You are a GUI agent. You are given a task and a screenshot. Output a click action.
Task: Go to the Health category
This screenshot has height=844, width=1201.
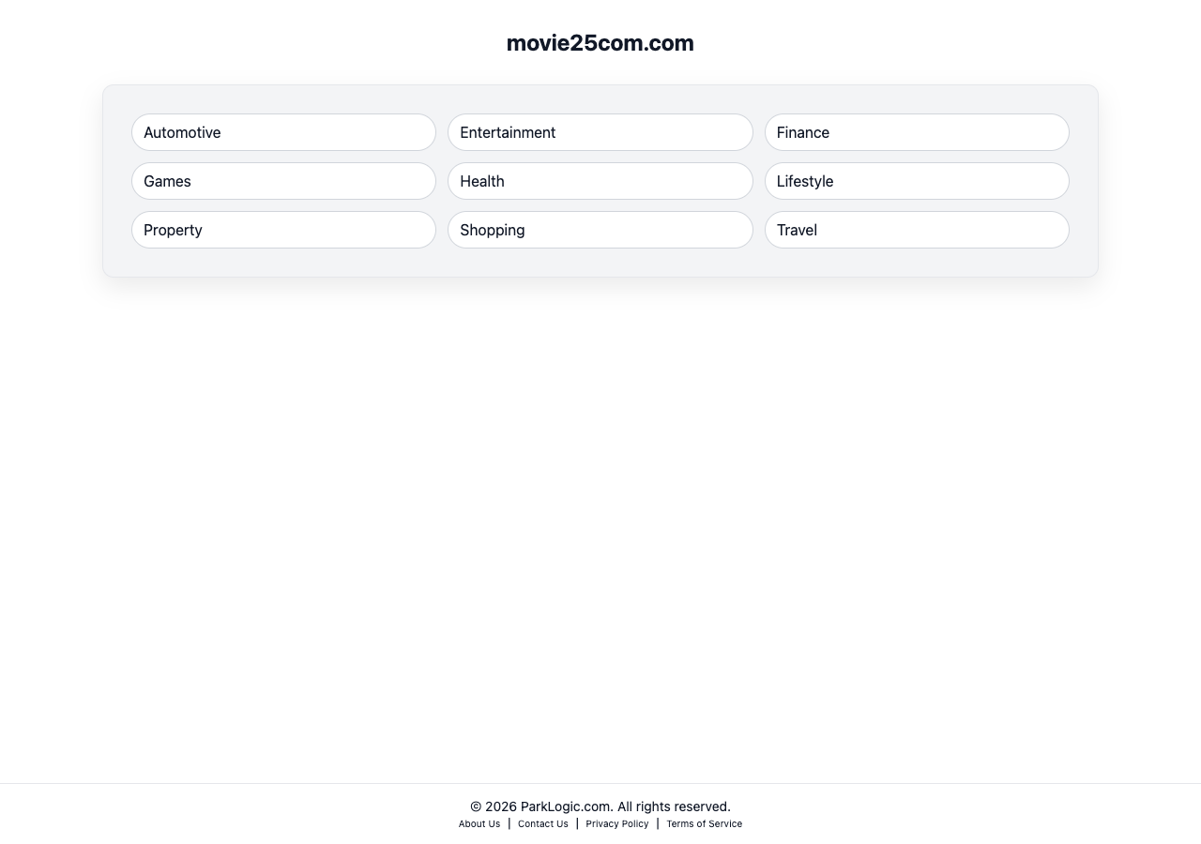pyautogui.click(x=600, y=181)
